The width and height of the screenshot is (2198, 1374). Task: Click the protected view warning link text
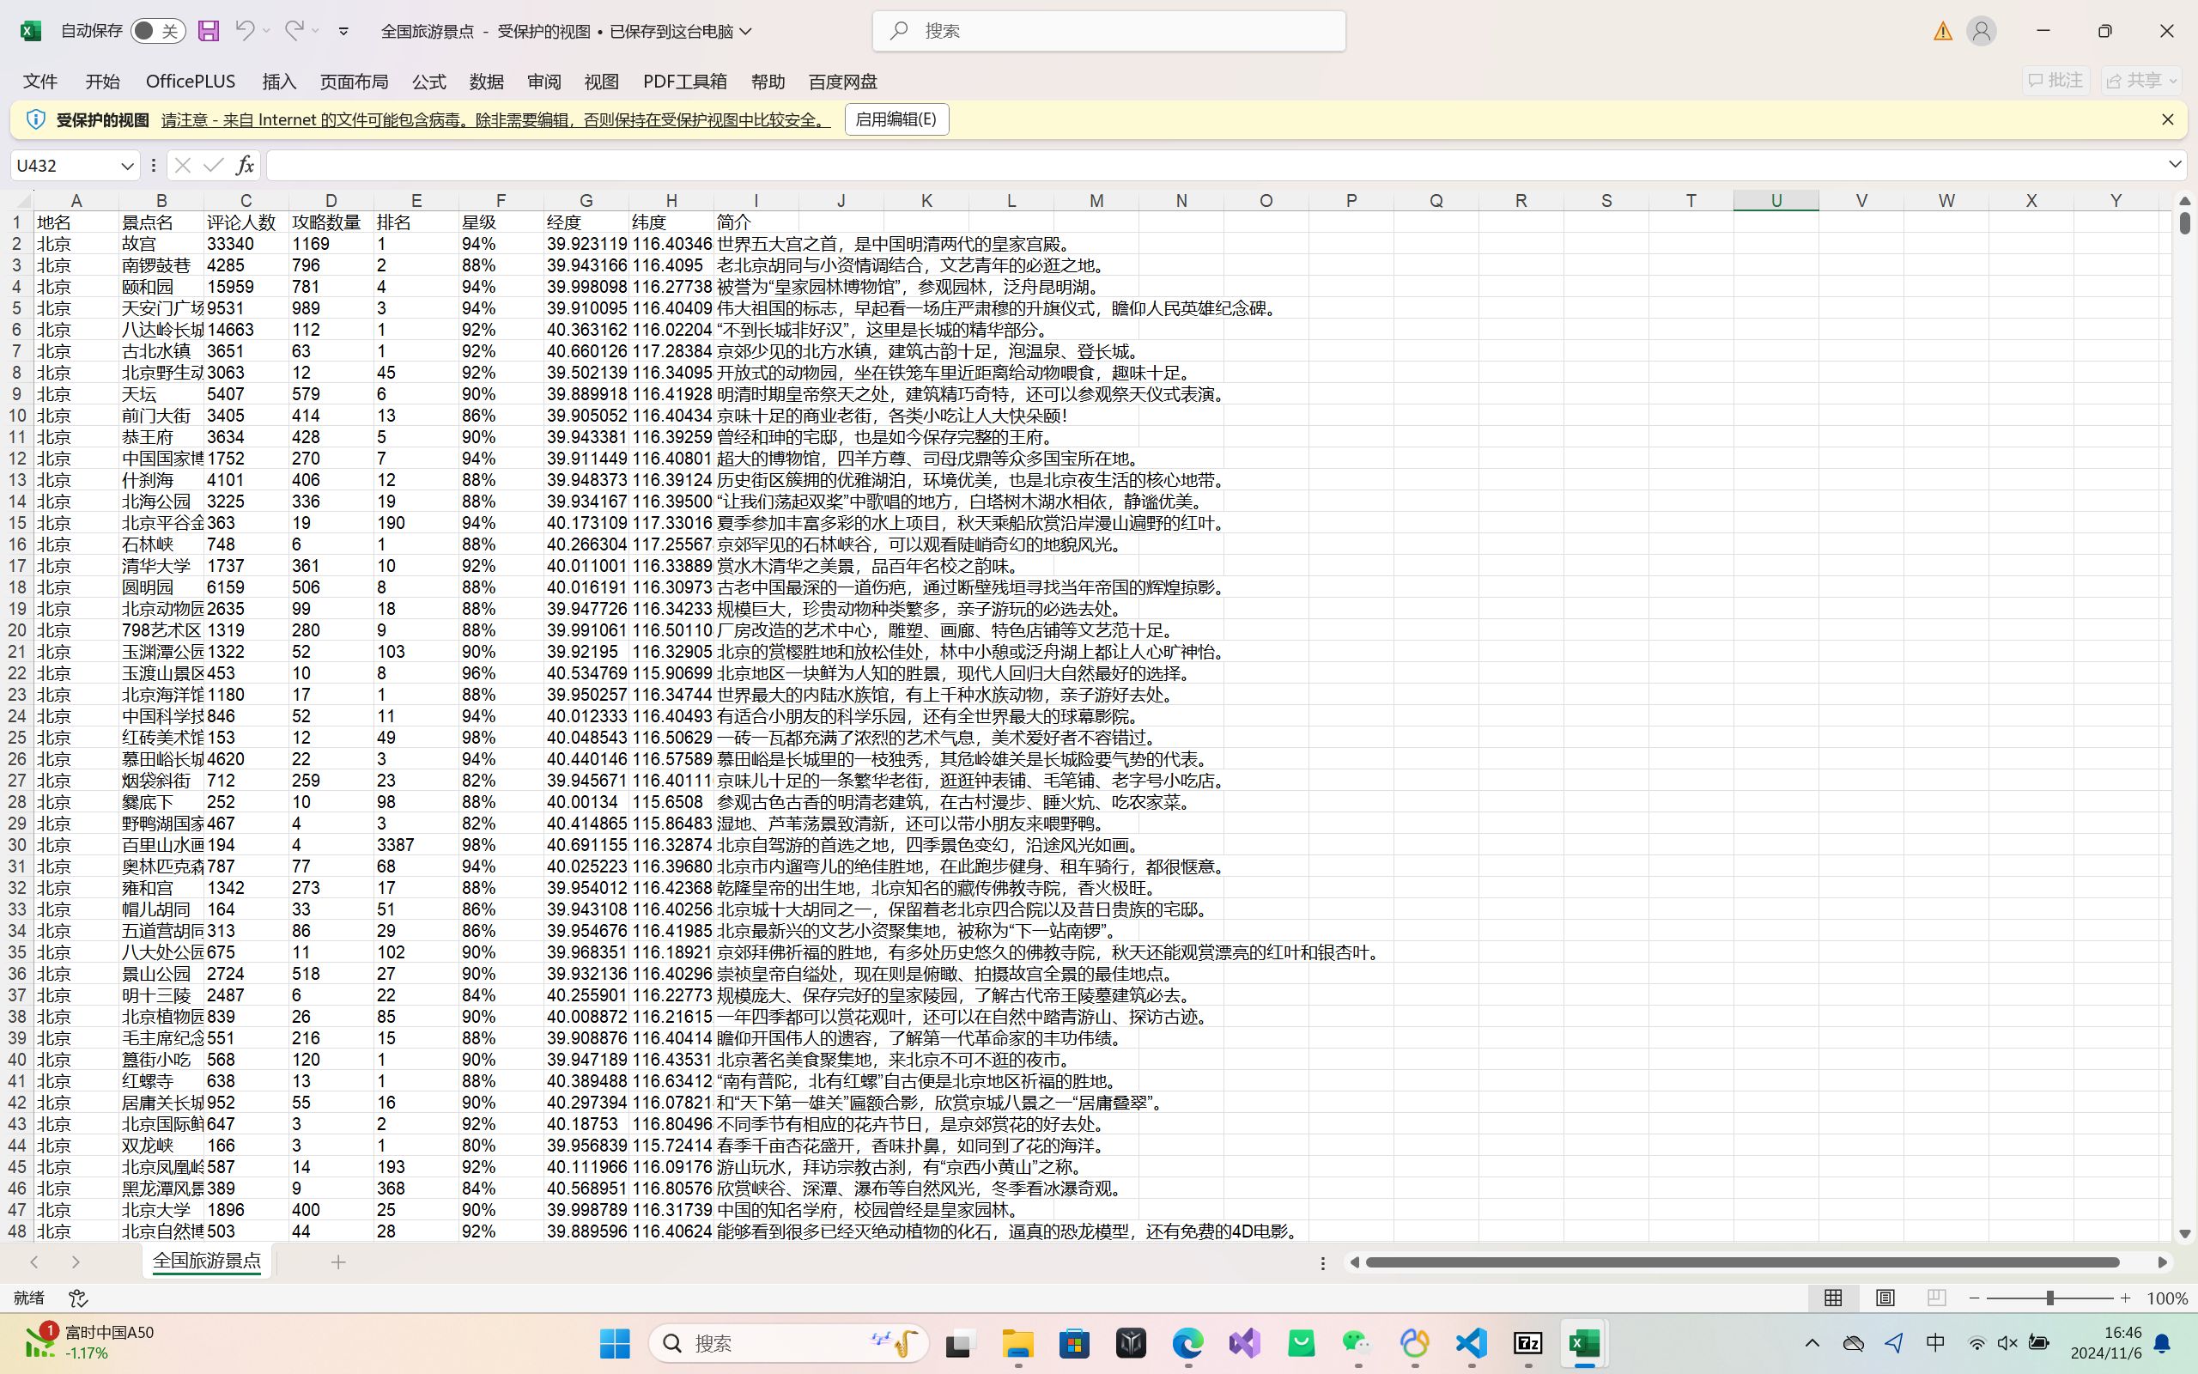pos(495,120)
